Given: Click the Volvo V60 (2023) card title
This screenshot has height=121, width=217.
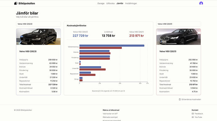Looking at the screenshot, I should [28, 51].
